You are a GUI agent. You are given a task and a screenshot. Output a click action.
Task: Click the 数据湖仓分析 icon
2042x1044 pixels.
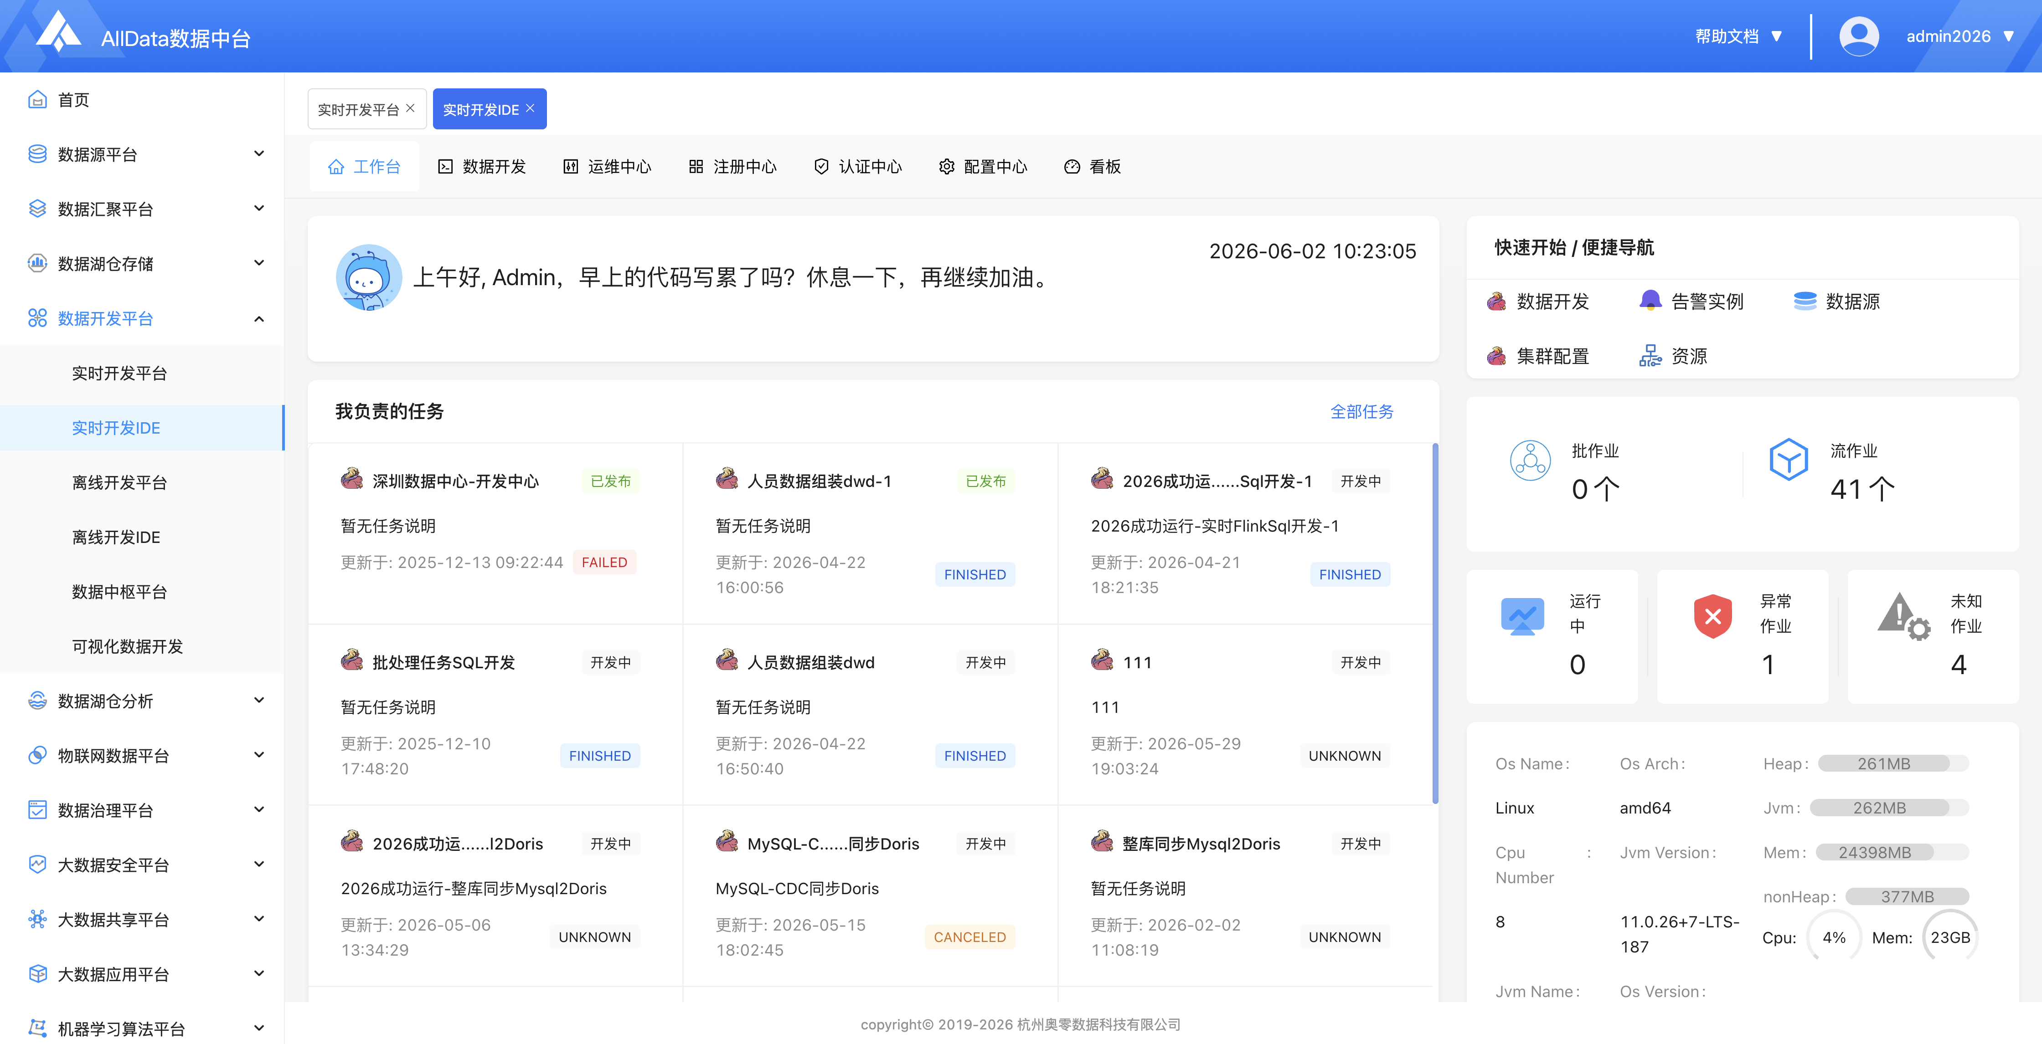point(37,700)
